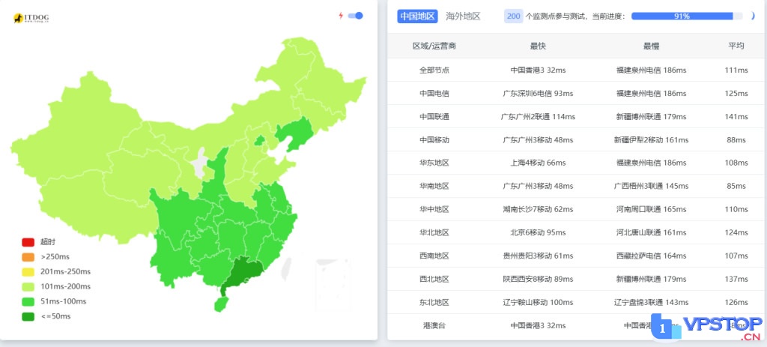Switch to the 海外地区 tab
This screenshot has width=767, height=347.
[x=463, y=16]
